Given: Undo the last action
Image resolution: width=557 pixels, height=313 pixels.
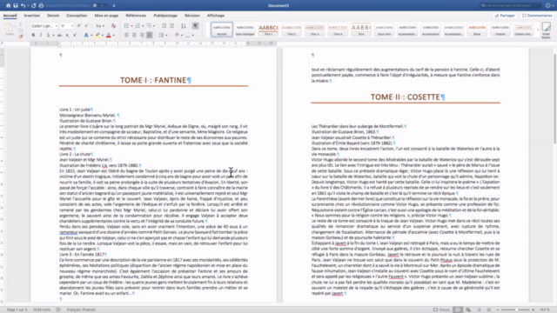Looking at the screenshot, I should [x=23, y=5].
